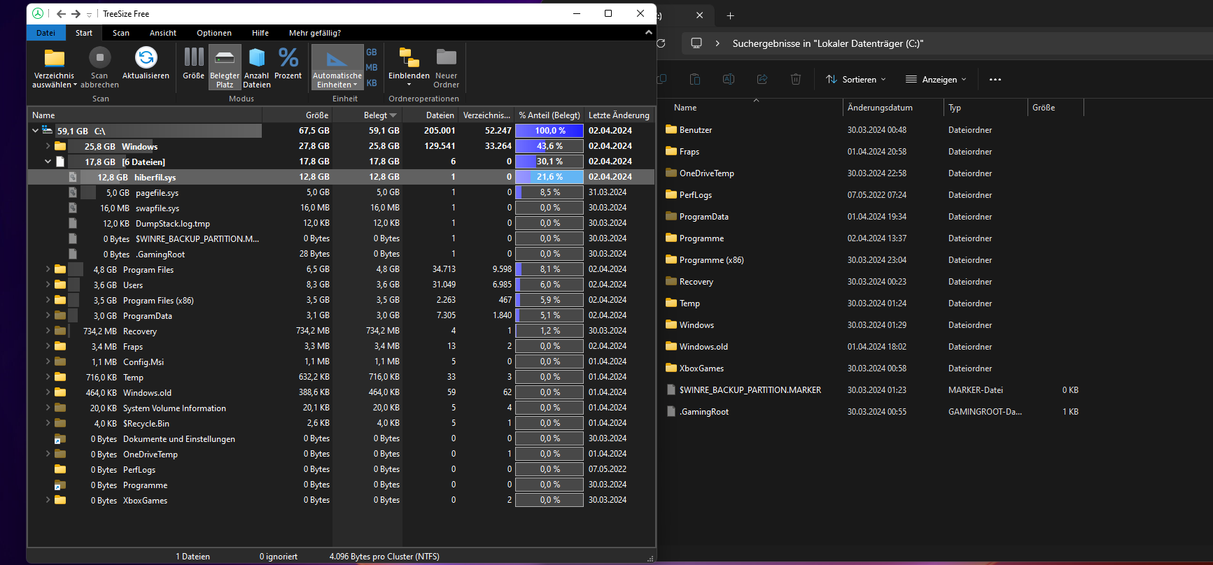Image resolution: width=1213 pixels, height=565 pixels.
Task: Click Mehr gefällig? tab
Action: click(x=315, y=33)
